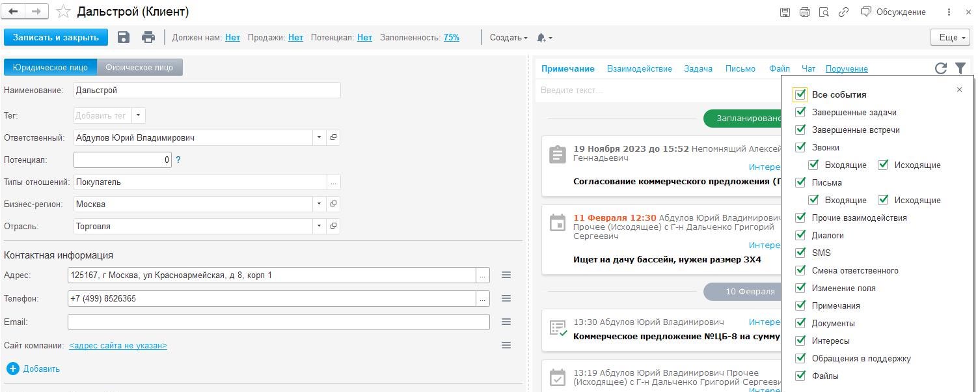Viewport: 978px width, 392px height.
Task: Uncheck the Все события checkbox
Action: coord(800,94)
